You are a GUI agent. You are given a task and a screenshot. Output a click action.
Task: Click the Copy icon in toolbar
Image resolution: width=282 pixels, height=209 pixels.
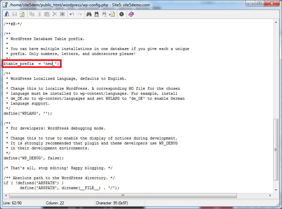(32, 14)
